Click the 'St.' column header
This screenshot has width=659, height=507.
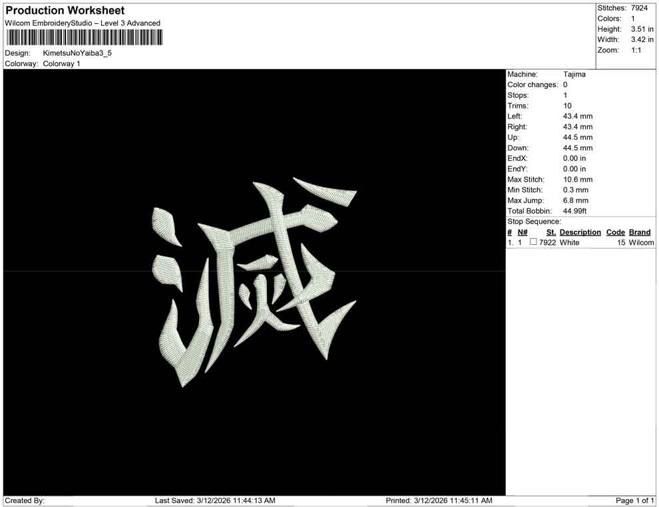[551, 232]
